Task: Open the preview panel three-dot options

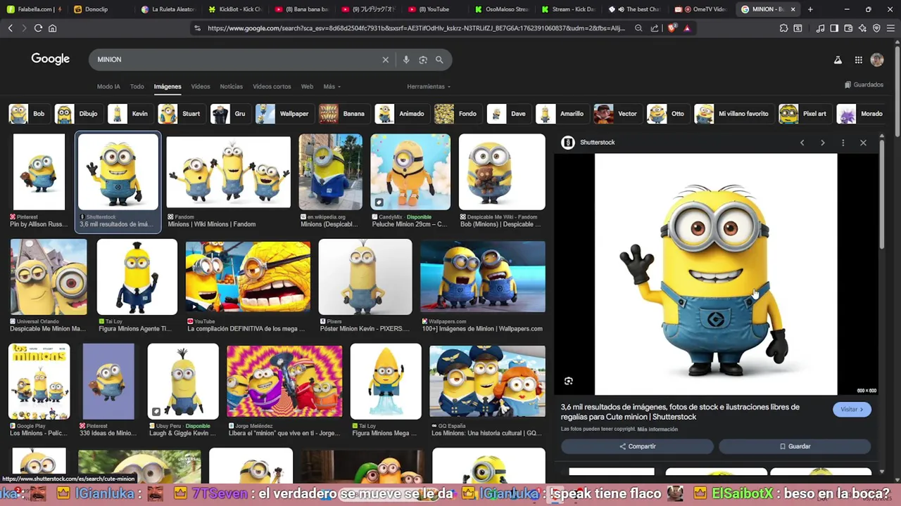Action: click(x=843, y=143)
